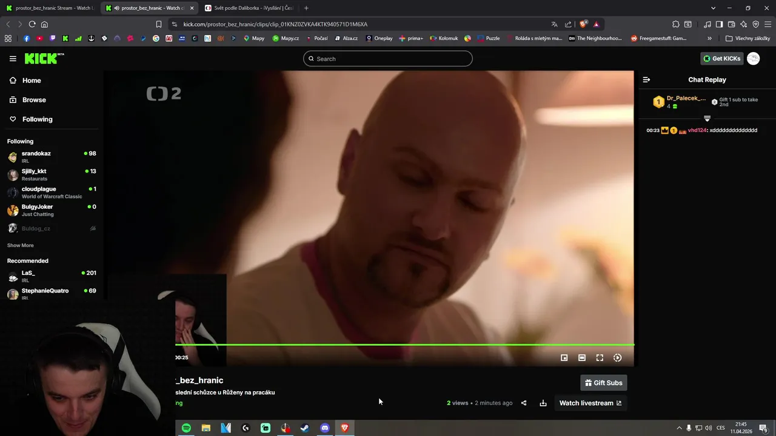Enter fullscreen on the clip player

coord(600,358)
